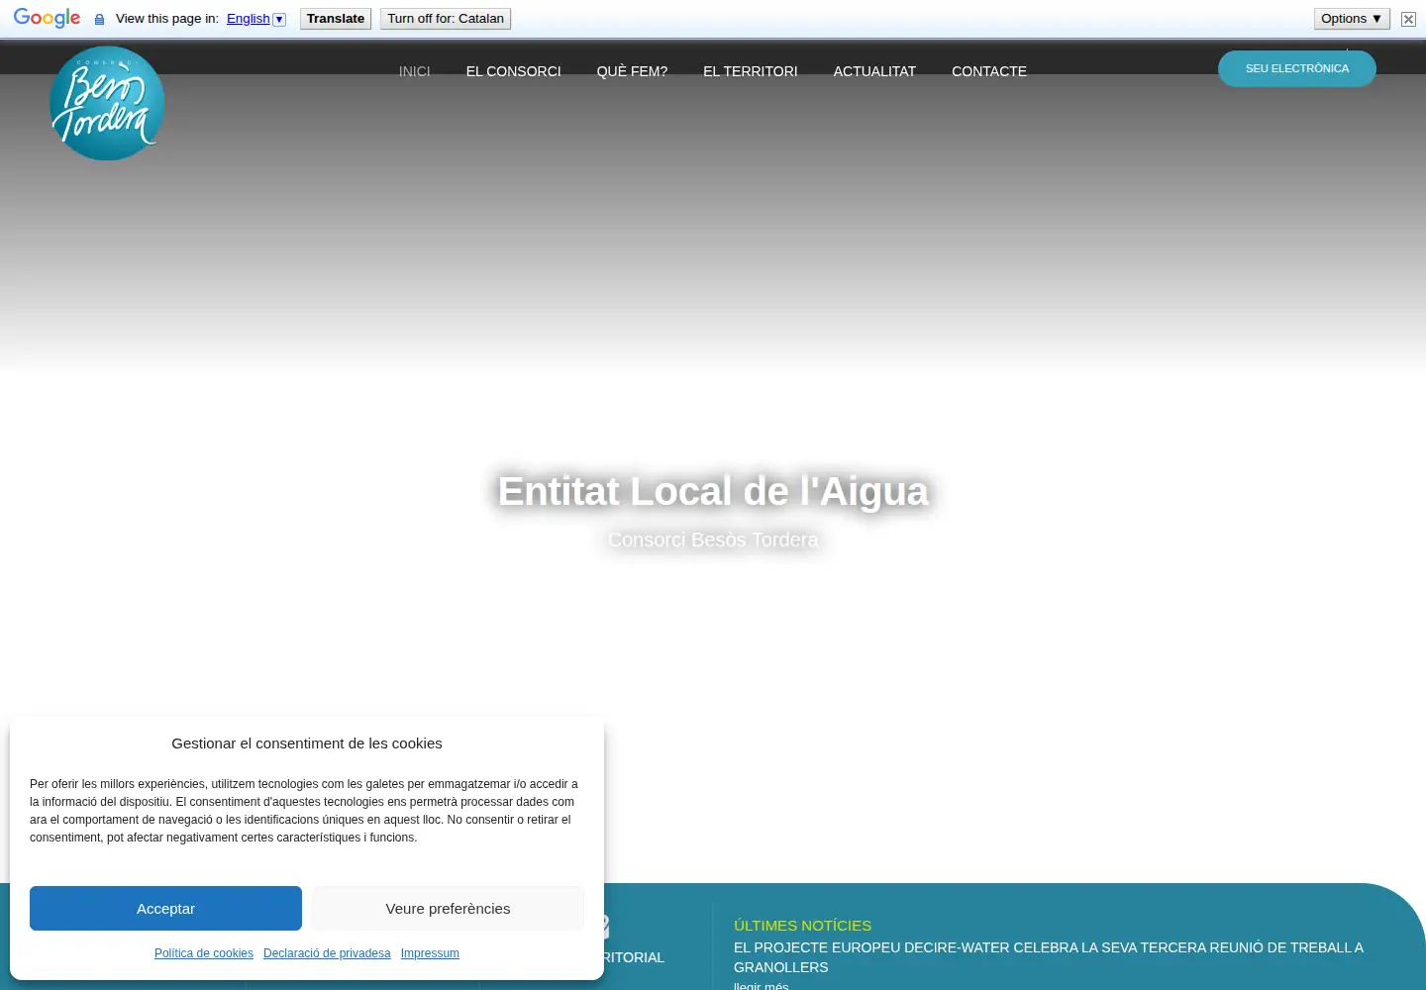1426x990 pixels.
Task: Click the 'ÚLTIMES NOTÍCIES' label
Action: pyautogui.click(x=802, y=925)
